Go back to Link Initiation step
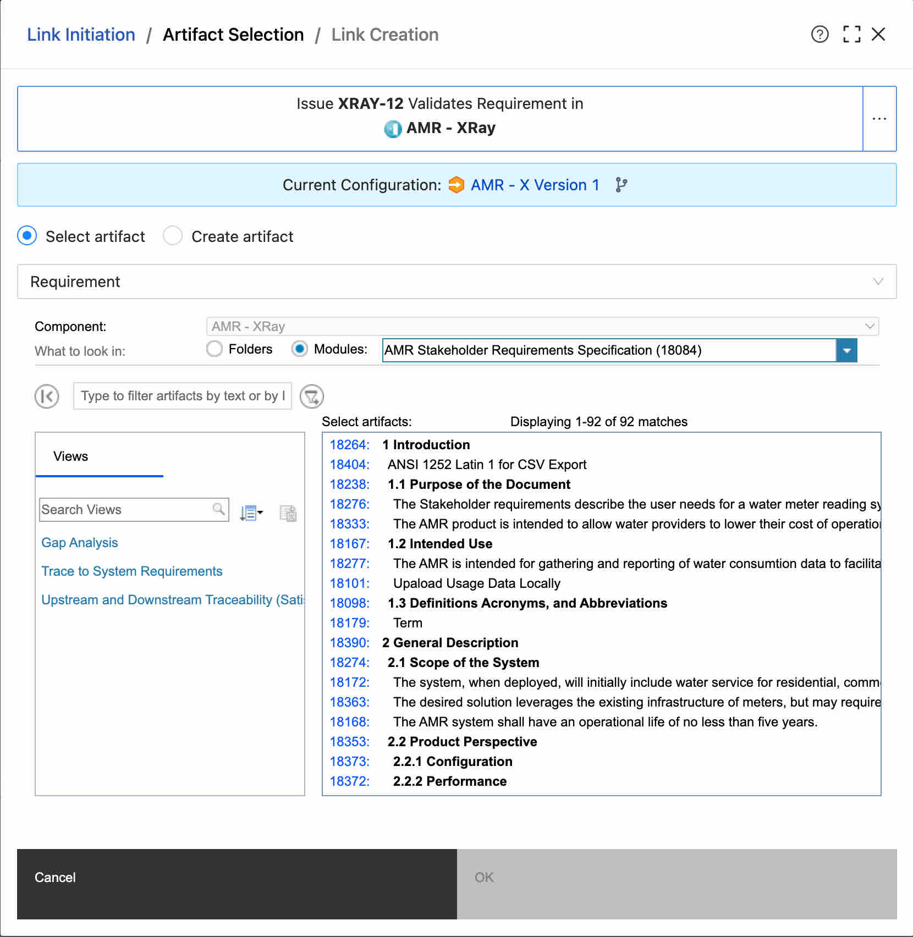 click(x=81, y=35)
